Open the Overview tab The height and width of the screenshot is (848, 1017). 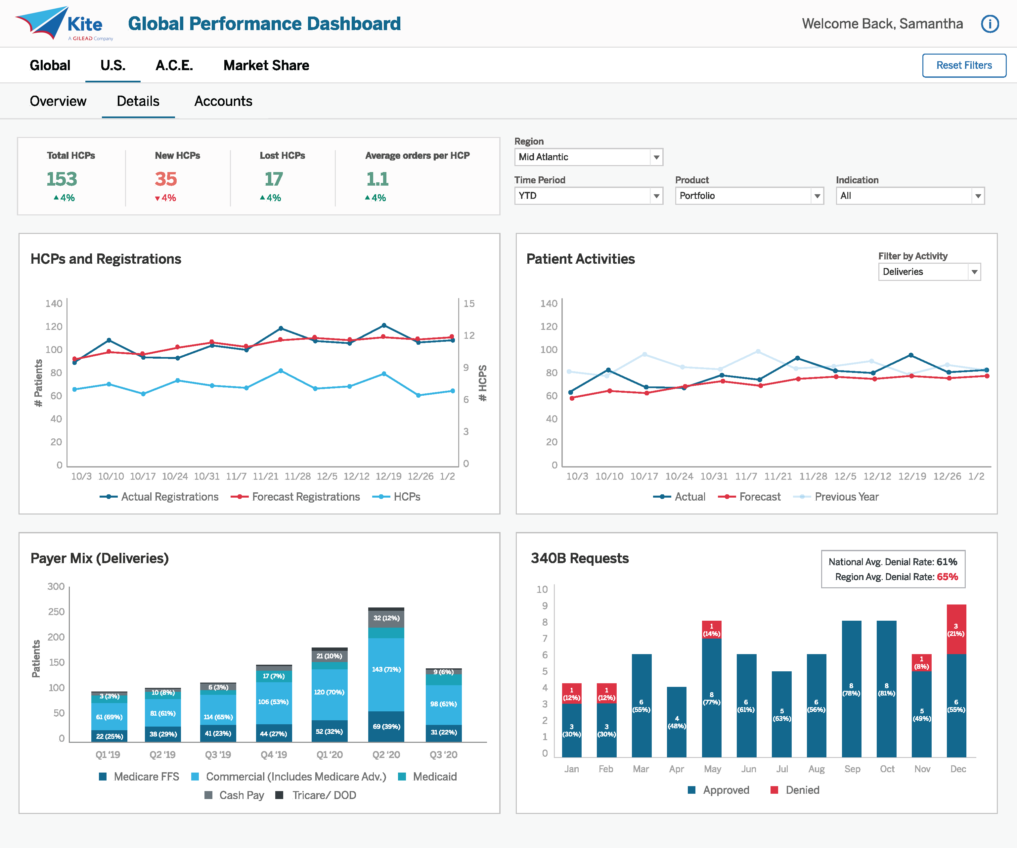click(58, 101)
